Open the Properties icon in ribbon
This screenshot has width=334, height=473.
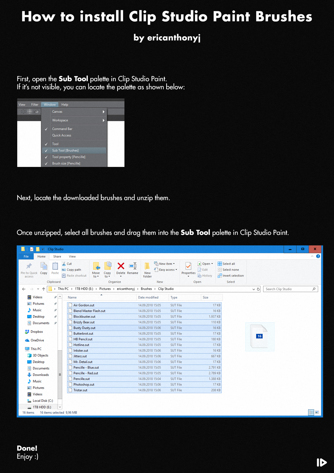(189, 266)
